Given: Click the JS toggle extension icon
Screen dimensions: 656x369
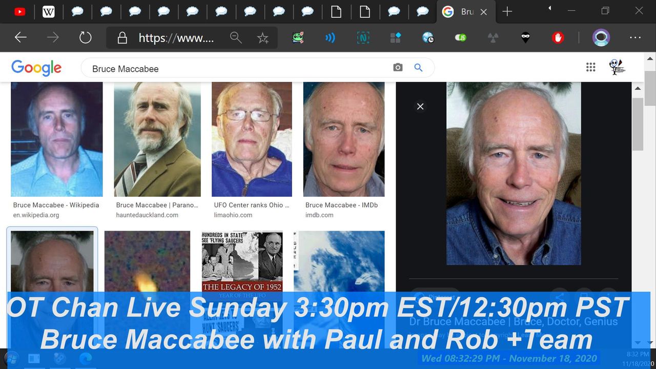Looking at the screenshot, I should pyautogui.click(x=460, y=37).
